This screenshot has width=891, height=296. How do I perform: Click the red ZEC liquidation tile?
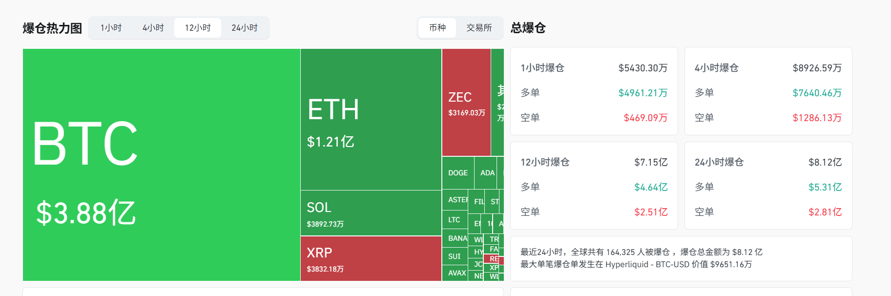click(466, 103)
